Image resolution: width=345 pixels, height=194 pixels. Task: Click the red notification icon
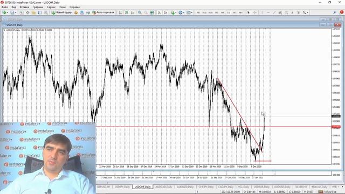[x=342, y=12]
